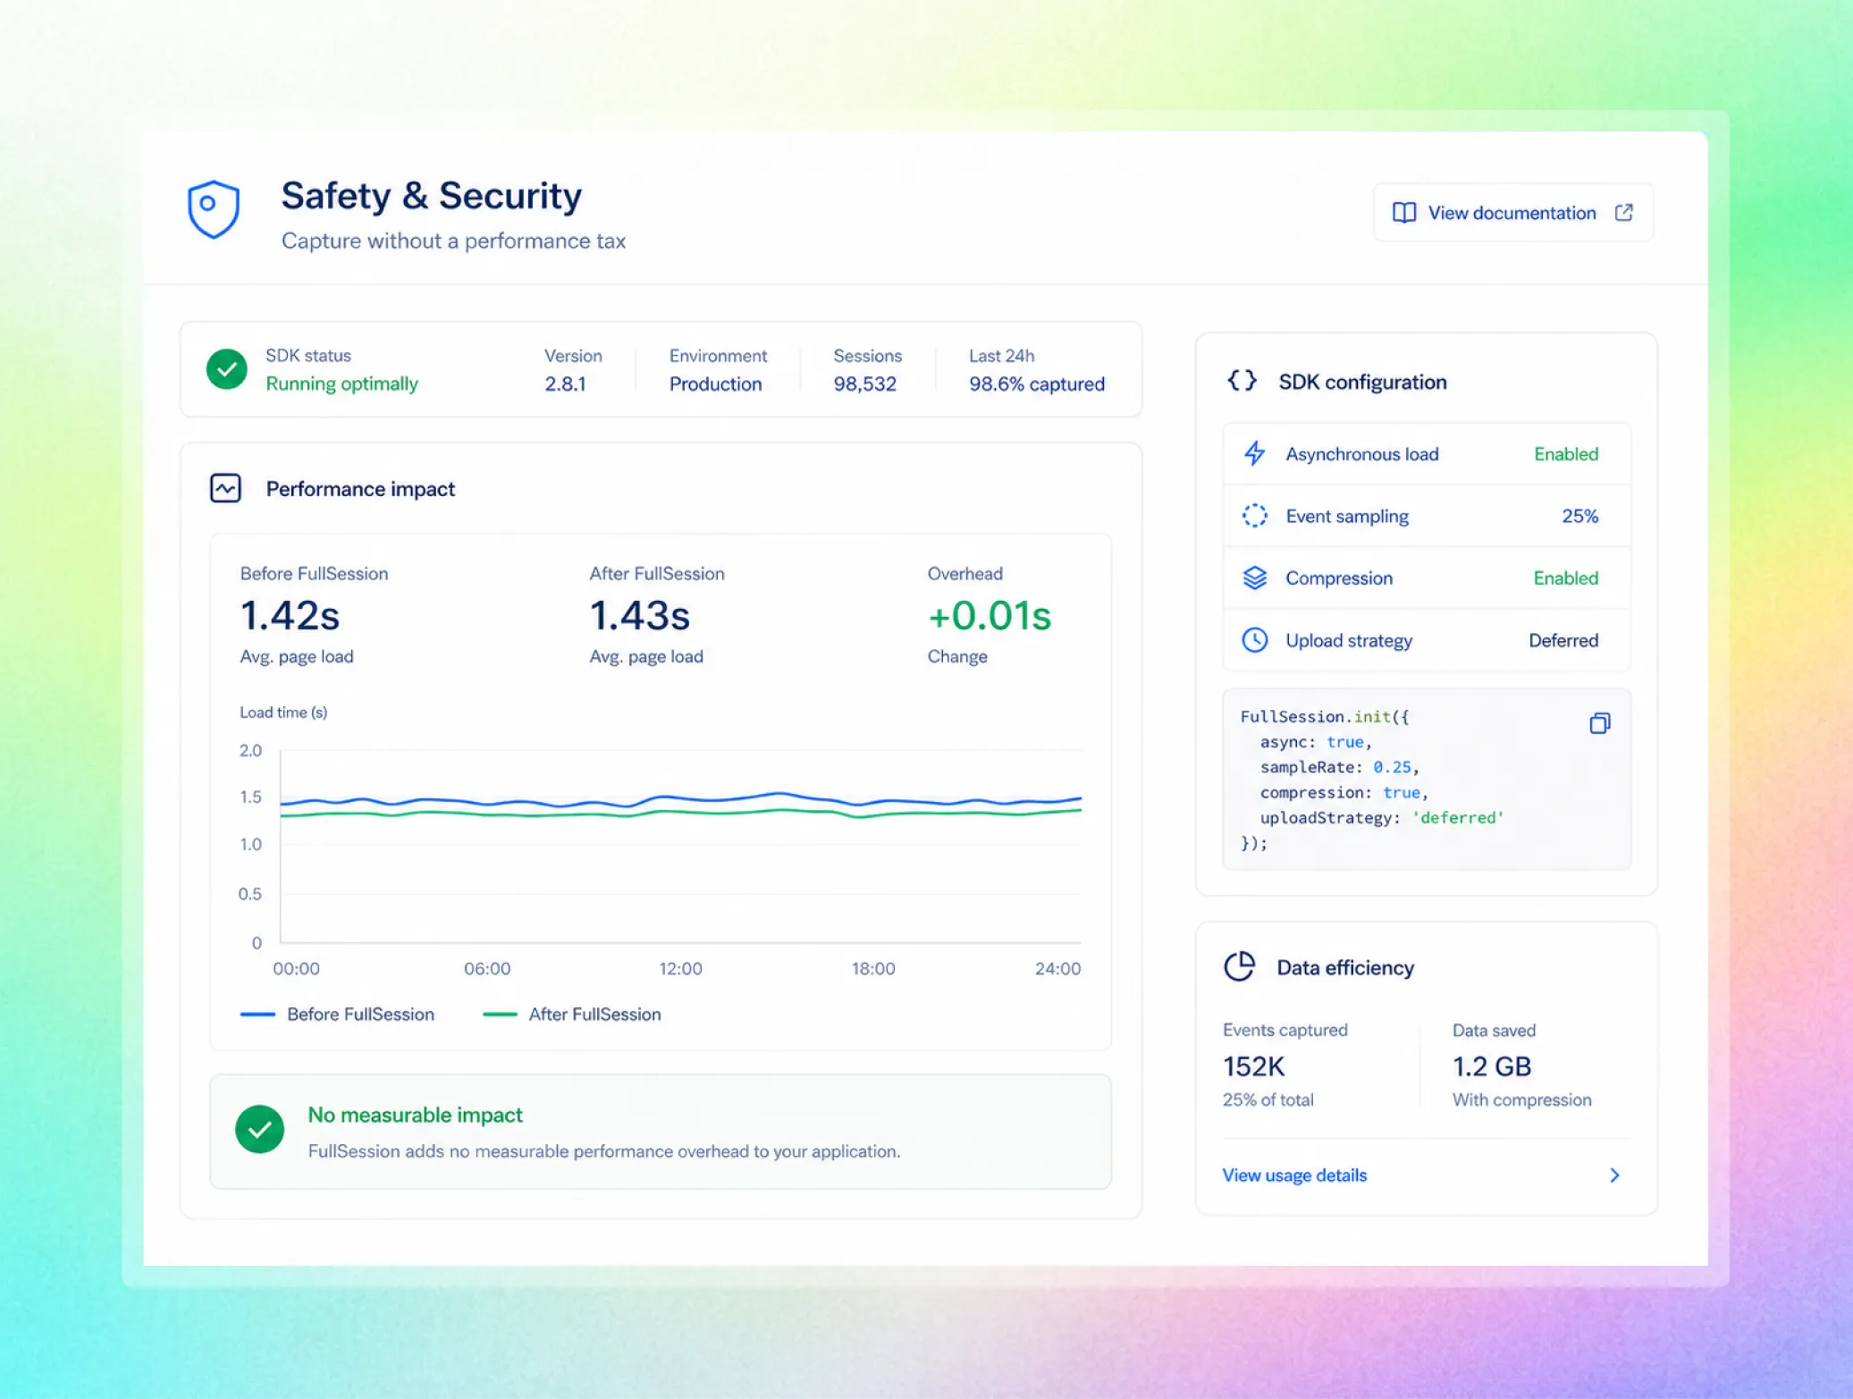The width and height of the screenshot is (1853, 1399).
Task: Click the shield icon beside Safety & Security
Action: tap(213, 209)
